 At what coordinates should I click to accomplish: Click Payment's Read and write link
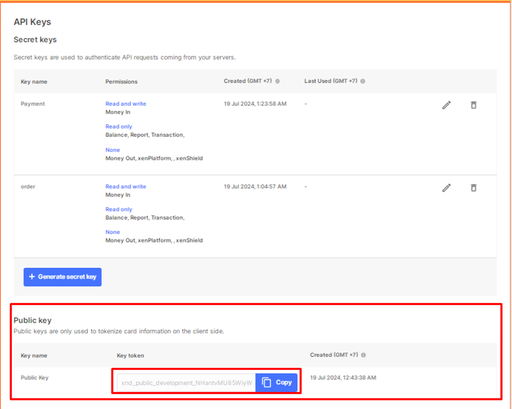pyautogui.click(x=125, y=104)
